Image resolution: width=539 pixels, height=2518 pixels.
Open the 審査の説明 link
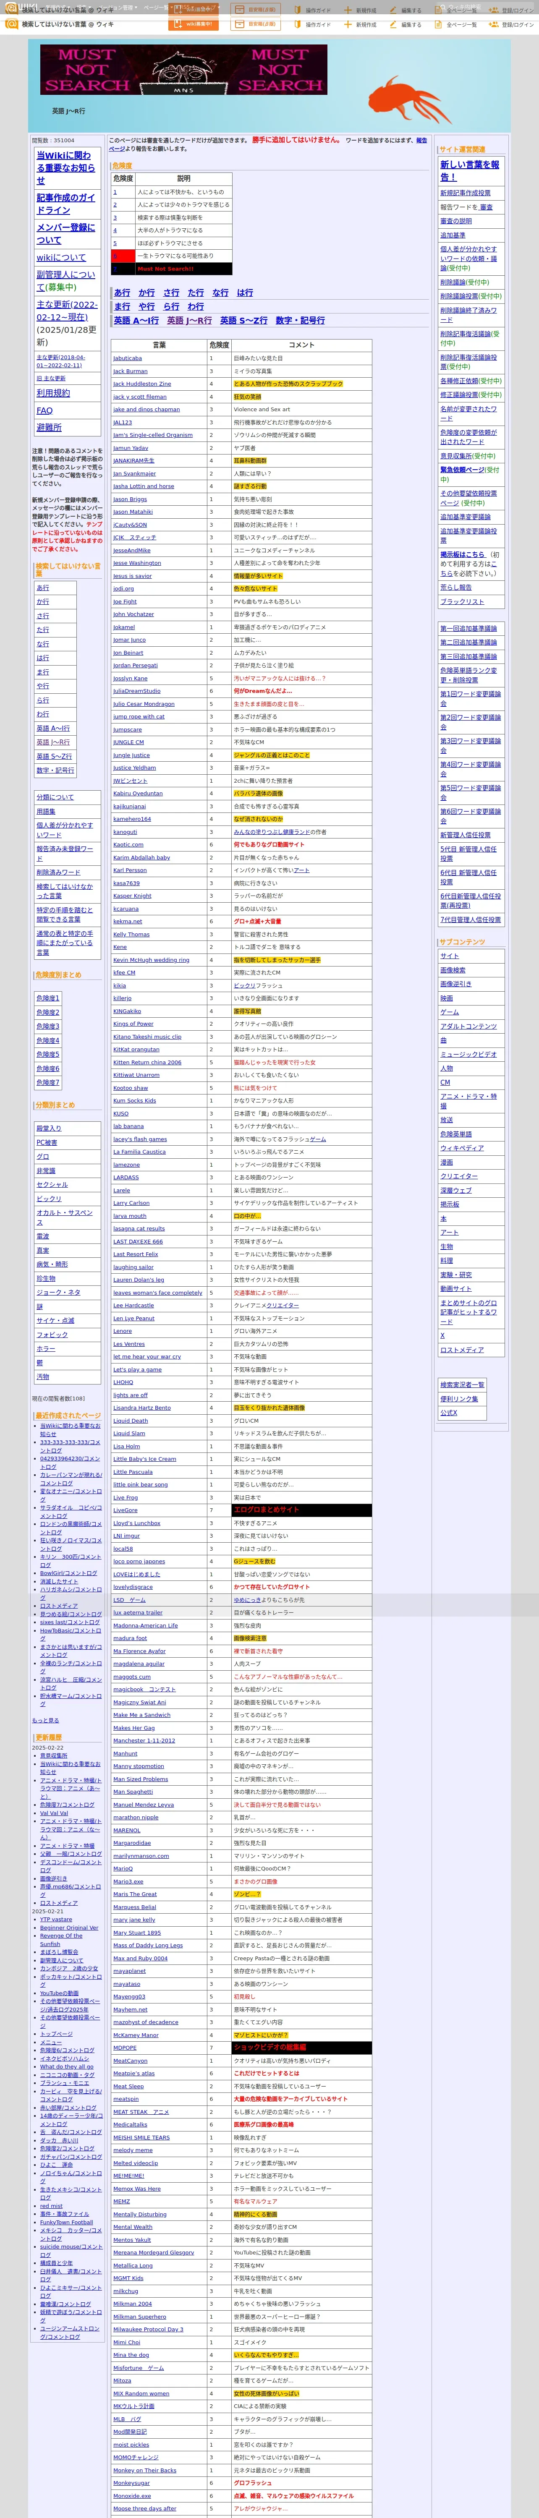pyautogui.click(x=456, y=221)
